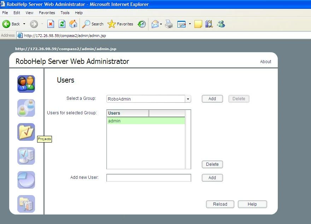Go to the Home page icon
The width and height of the screenshot is (311, 224).
(x=73, y=24)
